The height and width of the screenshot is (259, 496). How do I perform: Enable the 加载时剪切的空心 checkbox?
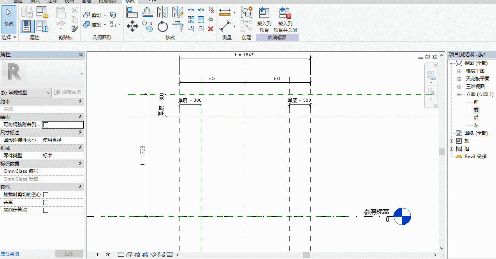(46, 195)
